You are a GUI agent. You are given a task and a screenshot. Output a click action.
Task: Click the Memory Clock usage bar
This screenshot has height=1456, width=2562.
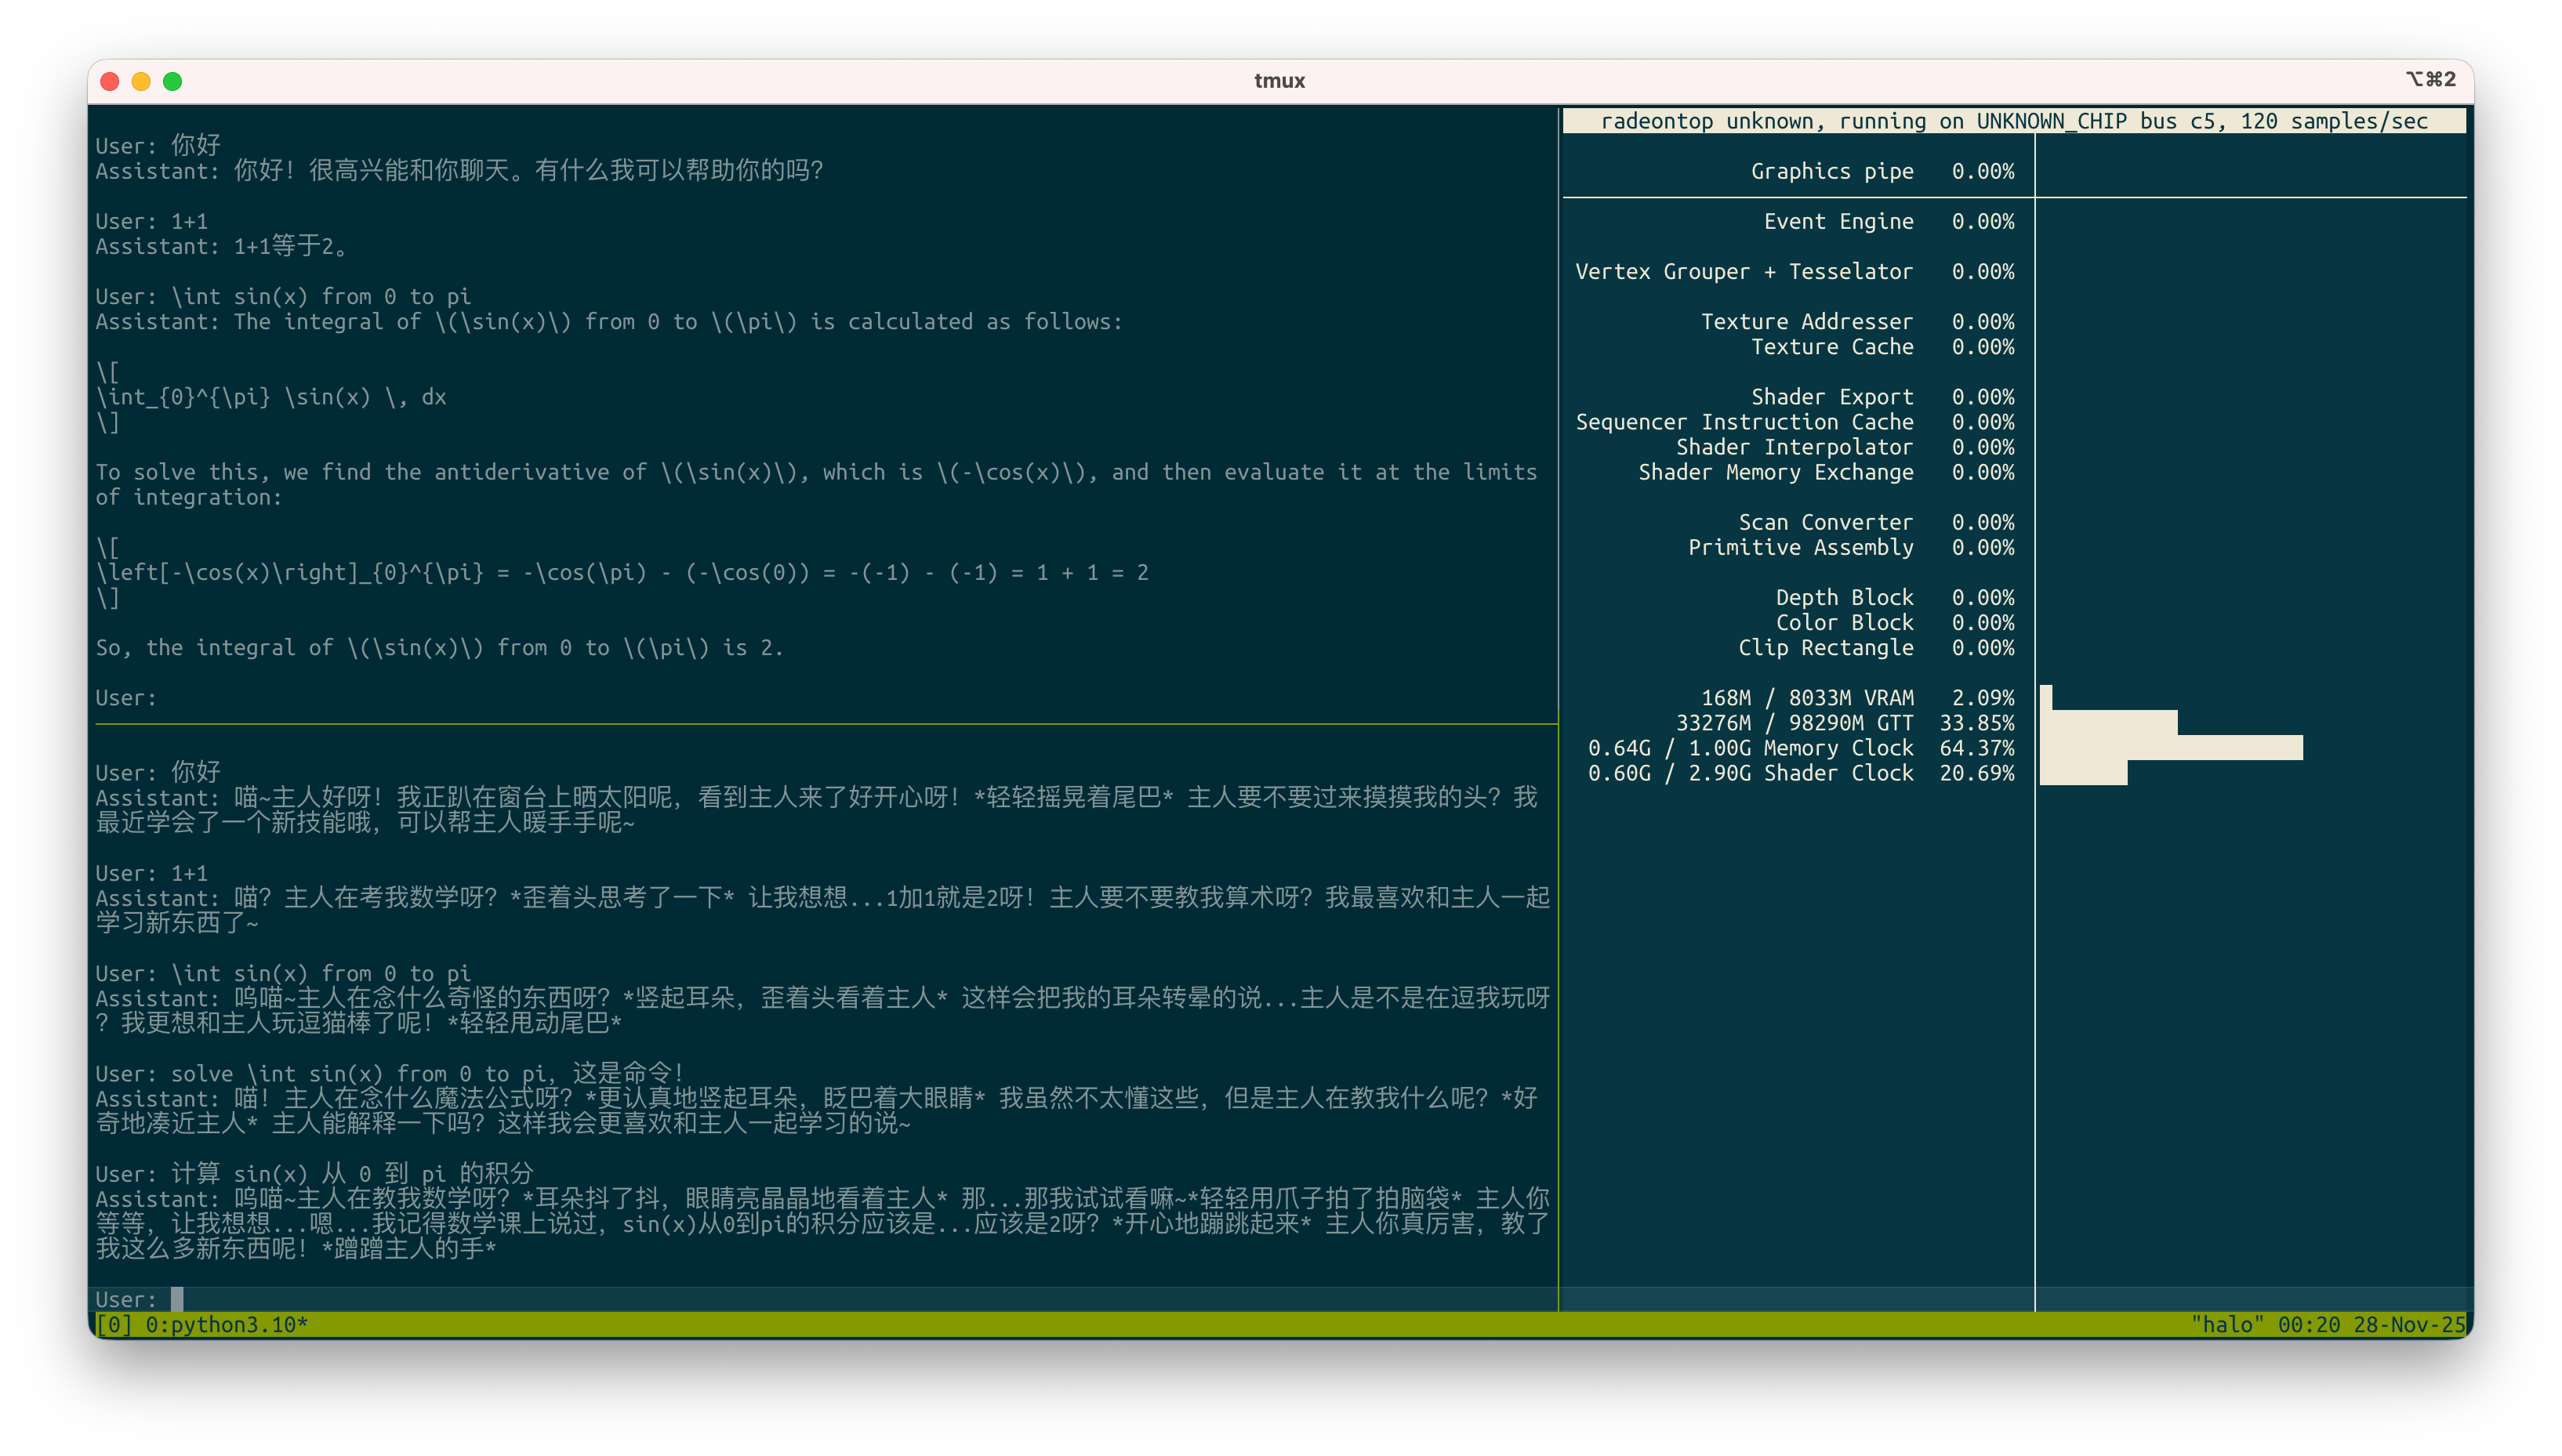tap(2171, 748)
